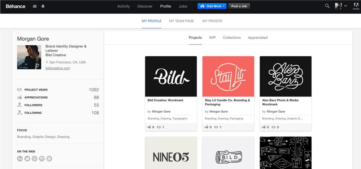Viewport: 361px width, 169px height.
Task: Click the Followers stat label
Action: point(33,105)
